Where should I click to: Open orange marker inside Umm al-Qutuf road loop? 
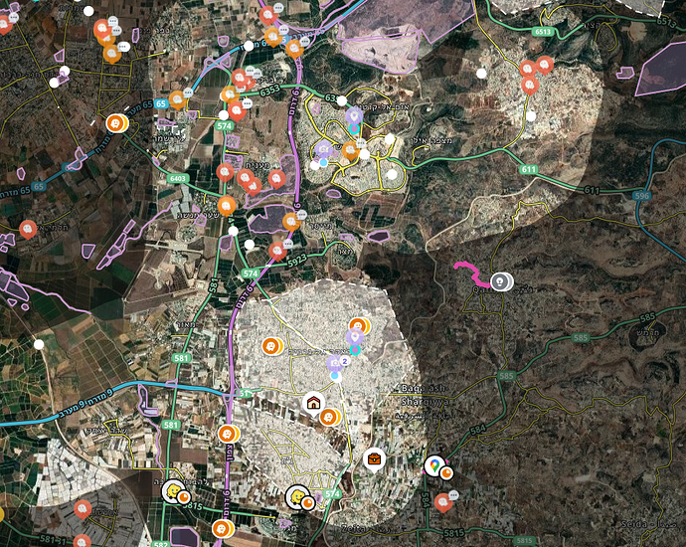click(350, 151)
